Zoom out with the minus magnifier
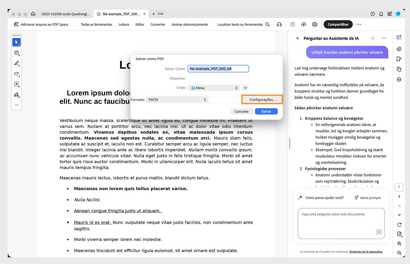Viewport: 410px width, 264px height. (x=399, y=253)
